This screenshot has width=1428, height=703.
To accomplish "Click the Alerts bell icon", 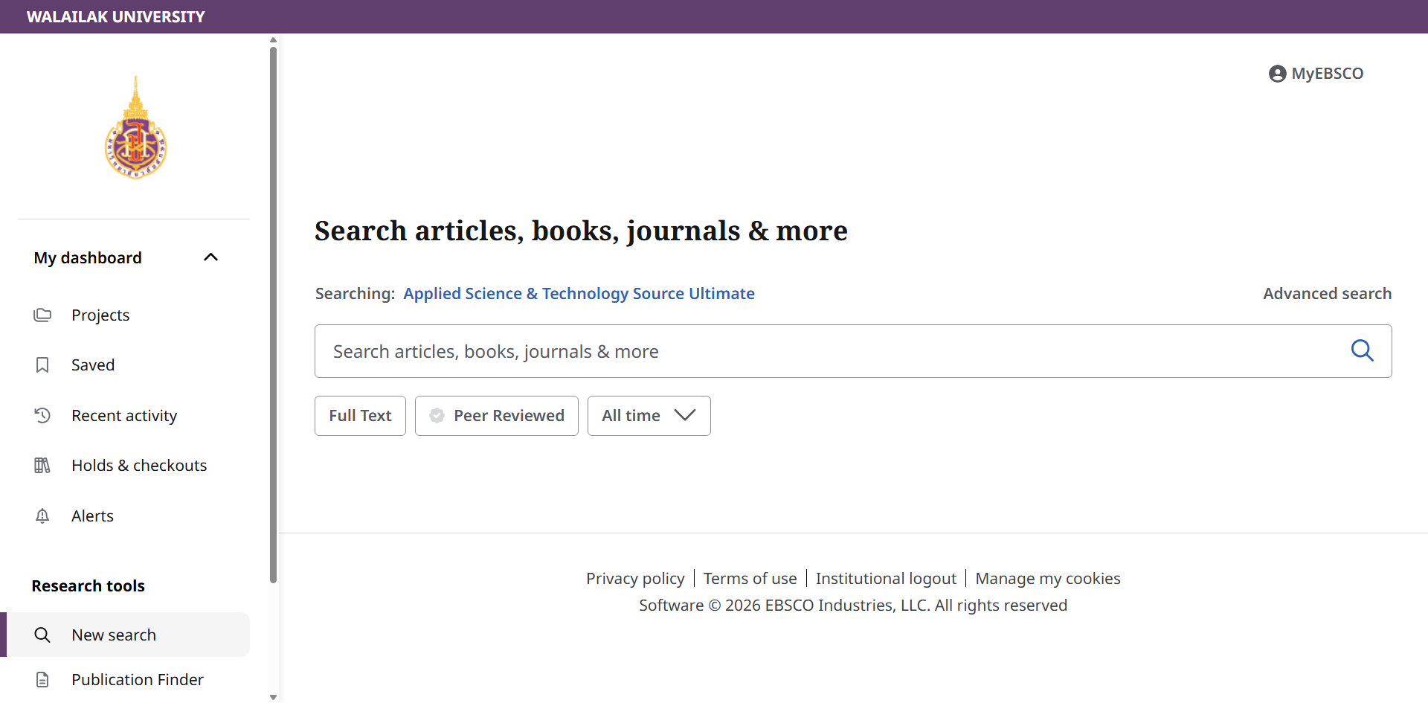I will [42, 516].
